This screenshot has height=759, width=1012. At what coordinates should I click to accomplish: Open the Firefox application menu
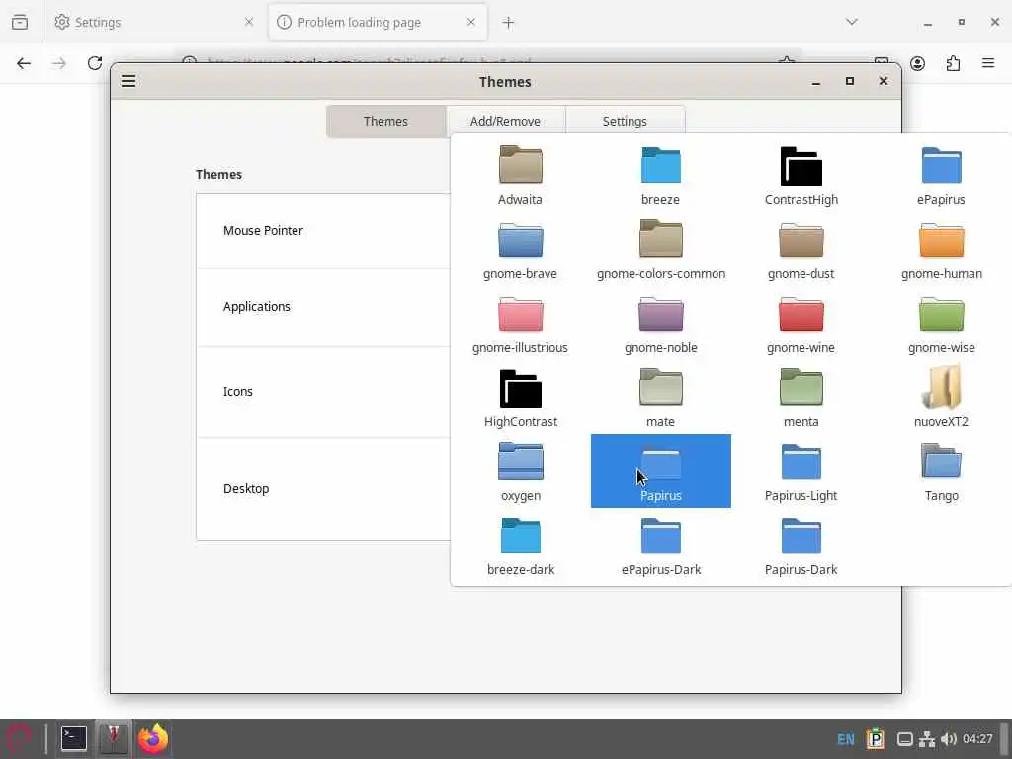(988, 63)
